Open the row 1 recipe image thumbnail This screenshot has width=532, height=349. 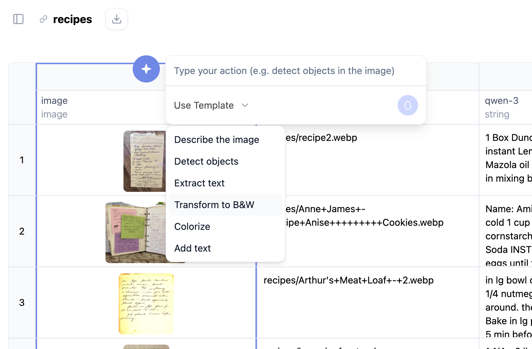(x=145, y=161)
